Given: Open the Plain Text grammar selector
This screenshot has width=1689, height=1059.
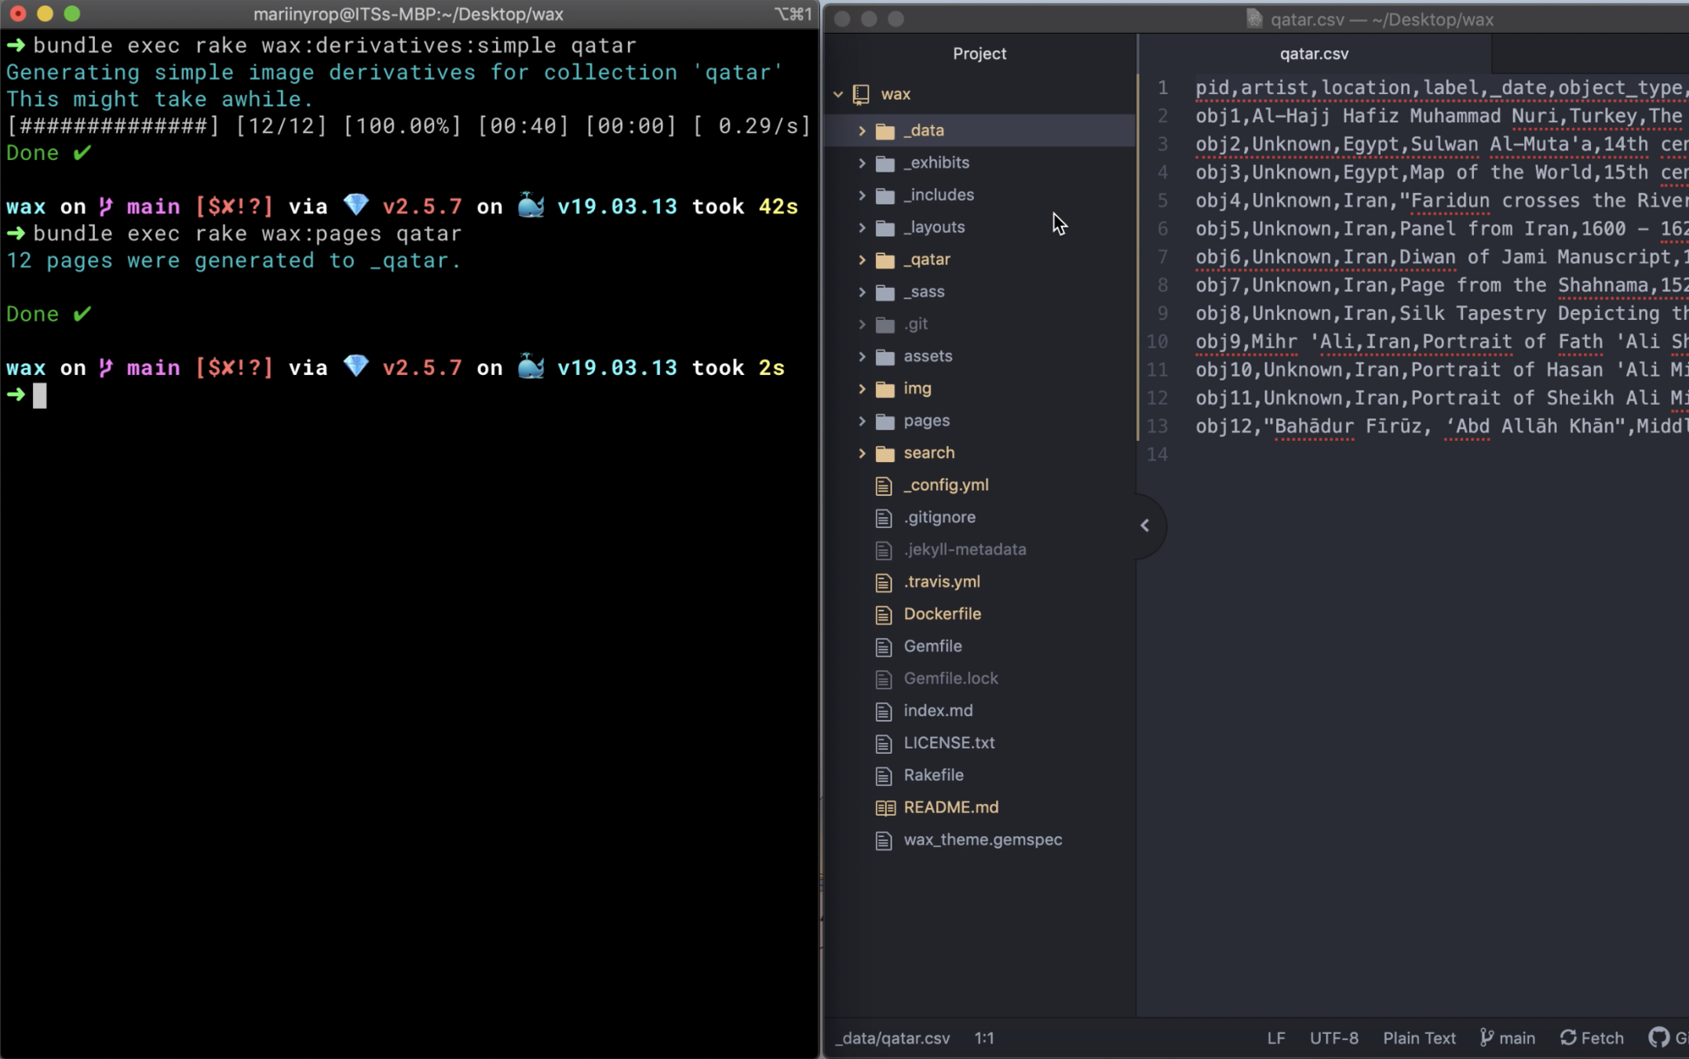Looking at the screenshot, I should (x=1418, y=1038).
